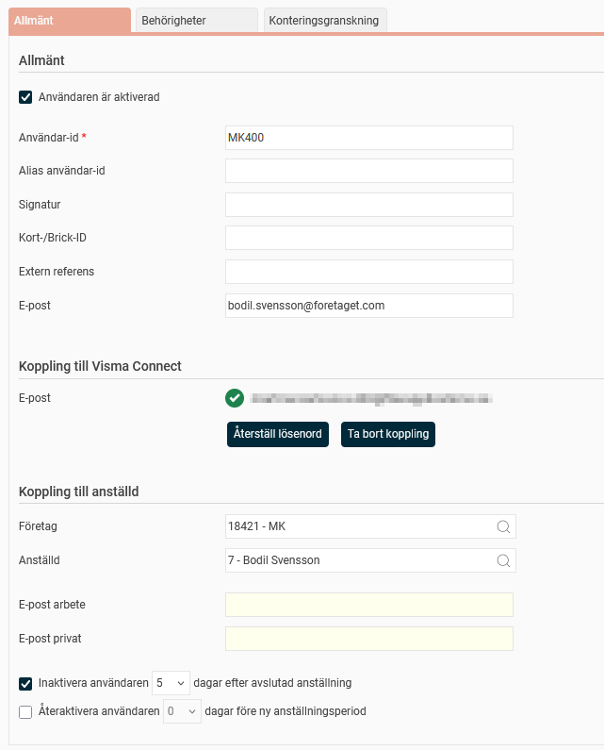604x750 pixels.
Task: Enable 'Återaktivera användaren' checkbox
Action: (25, 711)
